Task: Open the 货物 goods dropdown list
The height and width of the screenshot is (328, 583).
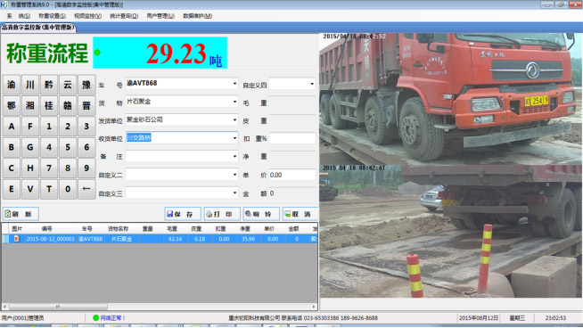Action: tap(234, 102)
